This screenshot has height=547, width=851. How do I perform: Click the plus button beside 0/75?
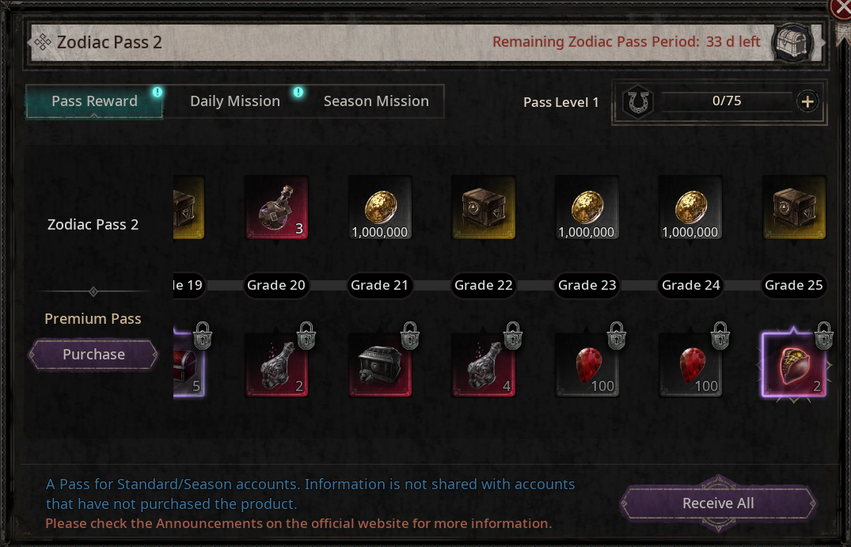click(x=807, y=101)
